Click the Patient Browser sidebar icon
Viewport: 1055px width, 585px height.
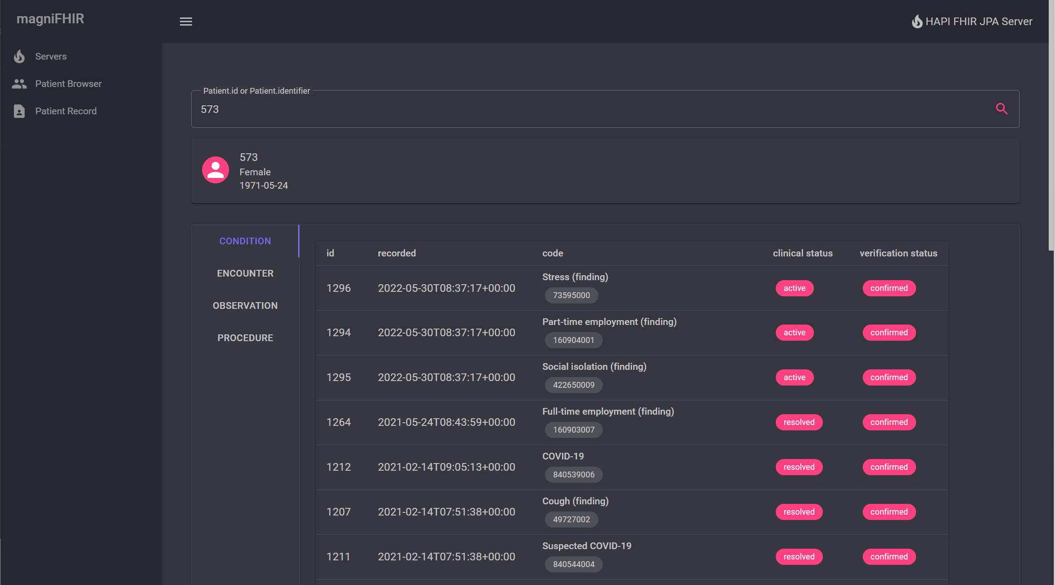click(19, 83)
